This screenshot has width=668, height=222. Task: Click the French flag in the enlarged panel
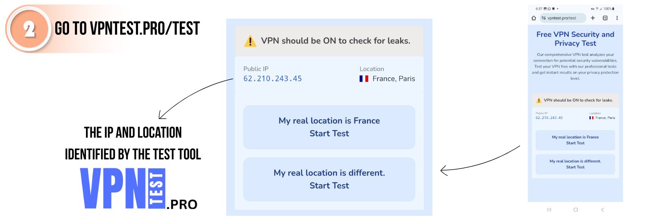[x=364, y=79]
